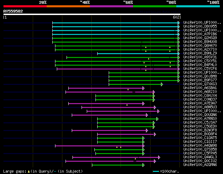The width and height of the screenshot is (223, 174).
Task: Open hit UniRef100_B0D8F4
Action: (x=200, y=134)
